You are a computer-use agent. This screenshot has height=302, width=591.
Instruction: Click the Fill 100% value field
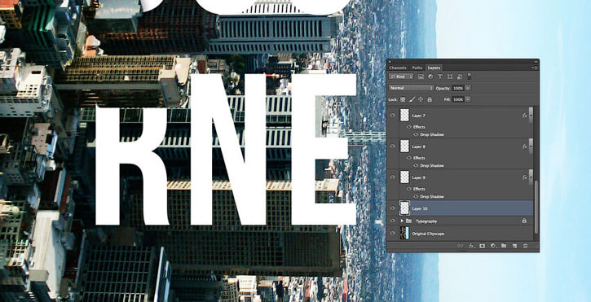coord(458,99)
